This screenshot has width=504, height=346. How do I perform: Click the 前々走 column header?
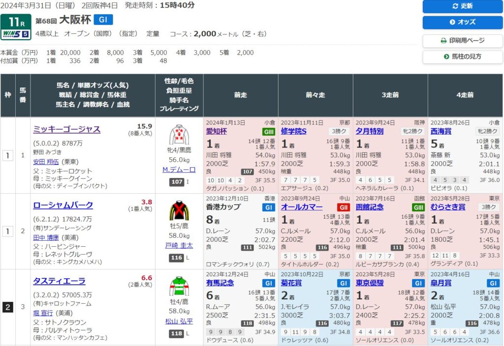coord(315,95)
